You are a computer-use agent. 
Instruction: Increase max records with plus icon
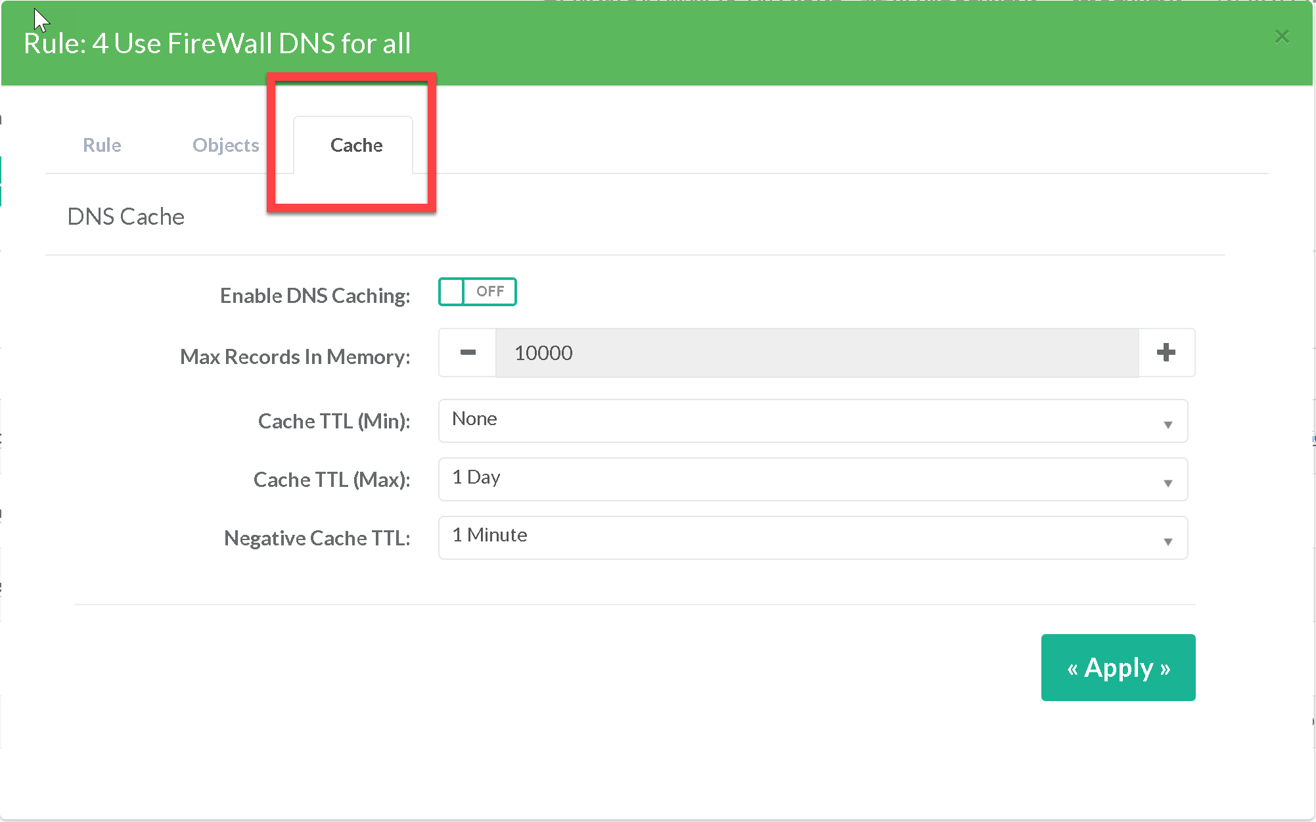click(1166, 353)
